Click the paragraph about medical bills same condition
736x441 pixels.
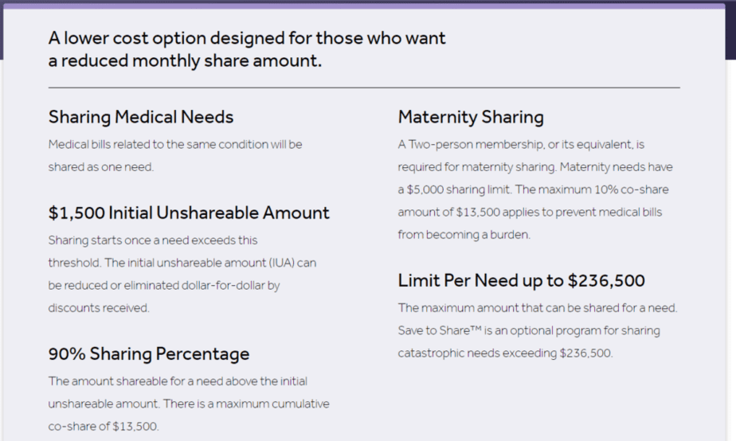pos(175,156)
